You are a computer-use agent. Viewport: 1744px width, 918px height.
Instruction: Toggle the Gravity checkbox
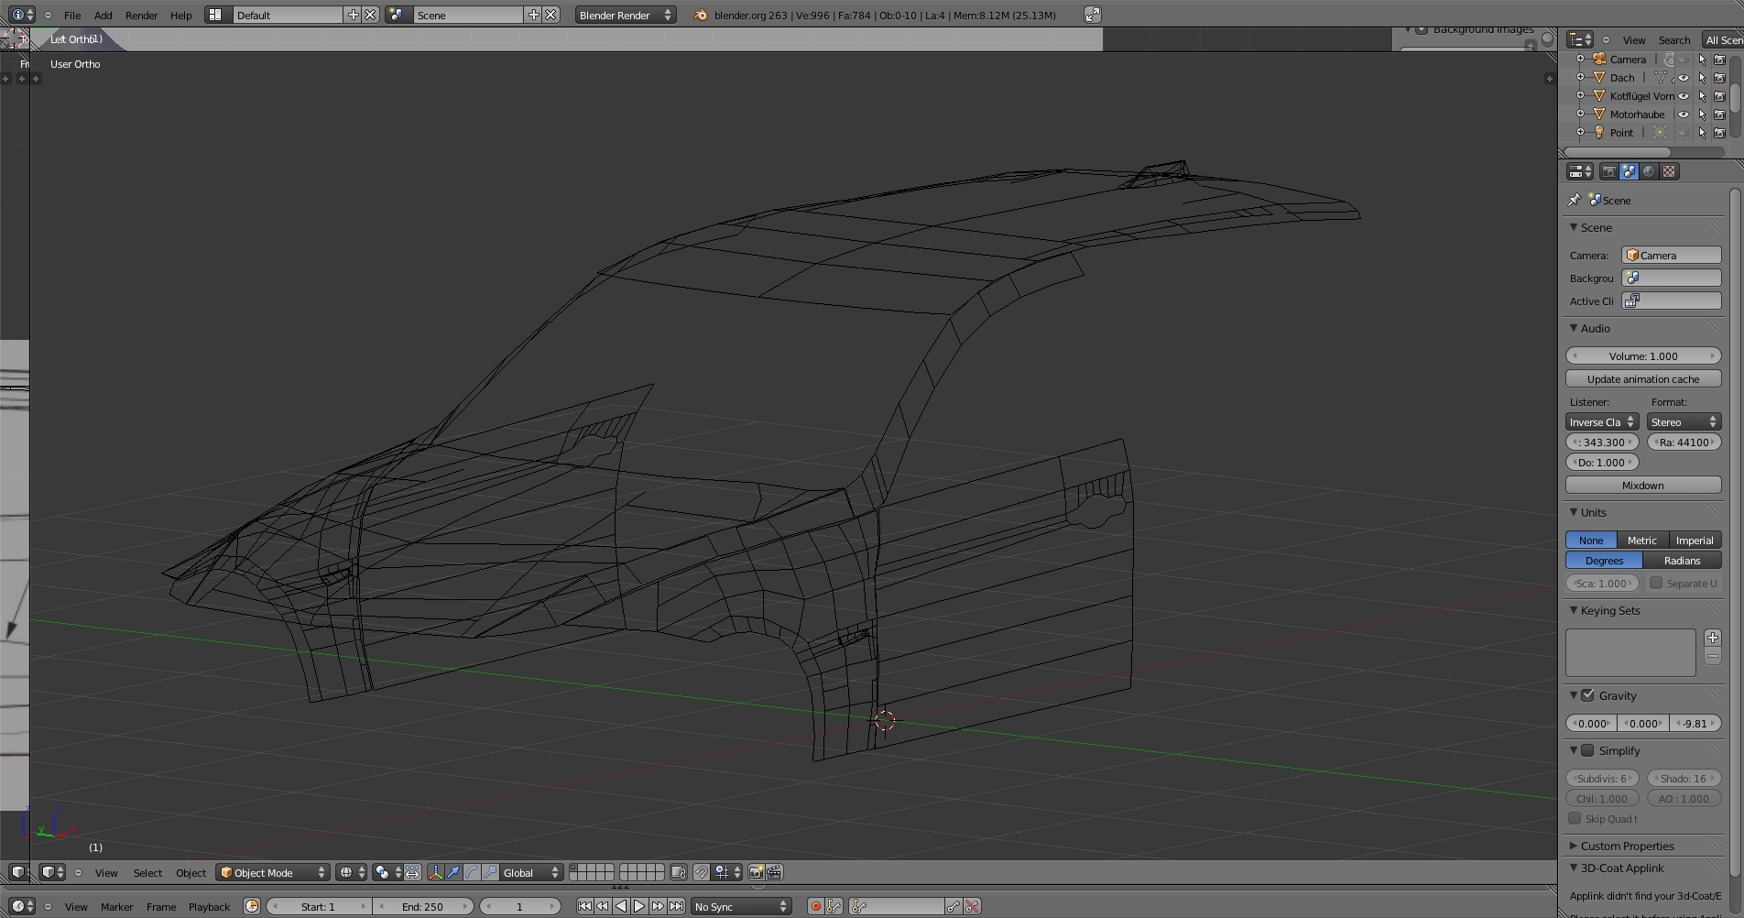(1588, 695)
